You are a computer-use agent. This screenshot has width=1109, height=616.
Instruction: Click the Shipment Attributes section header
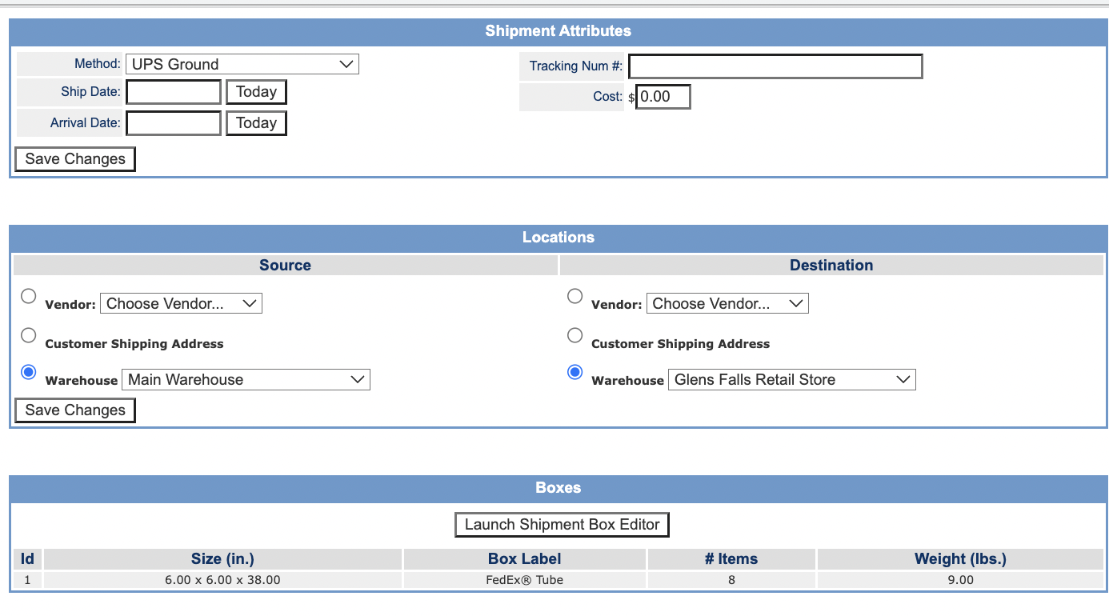559,31
